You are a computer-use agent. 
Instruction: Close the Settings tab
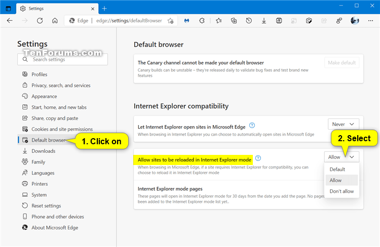(x=93, y=9)
